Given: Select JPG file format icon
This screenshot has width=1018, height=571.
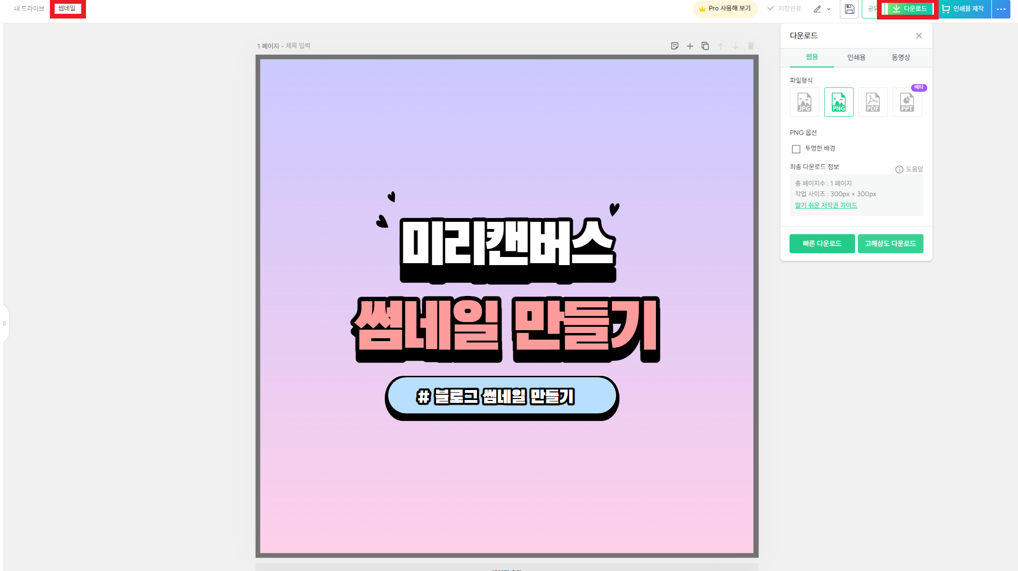Looking at the screenshot, I should [804, 102].
